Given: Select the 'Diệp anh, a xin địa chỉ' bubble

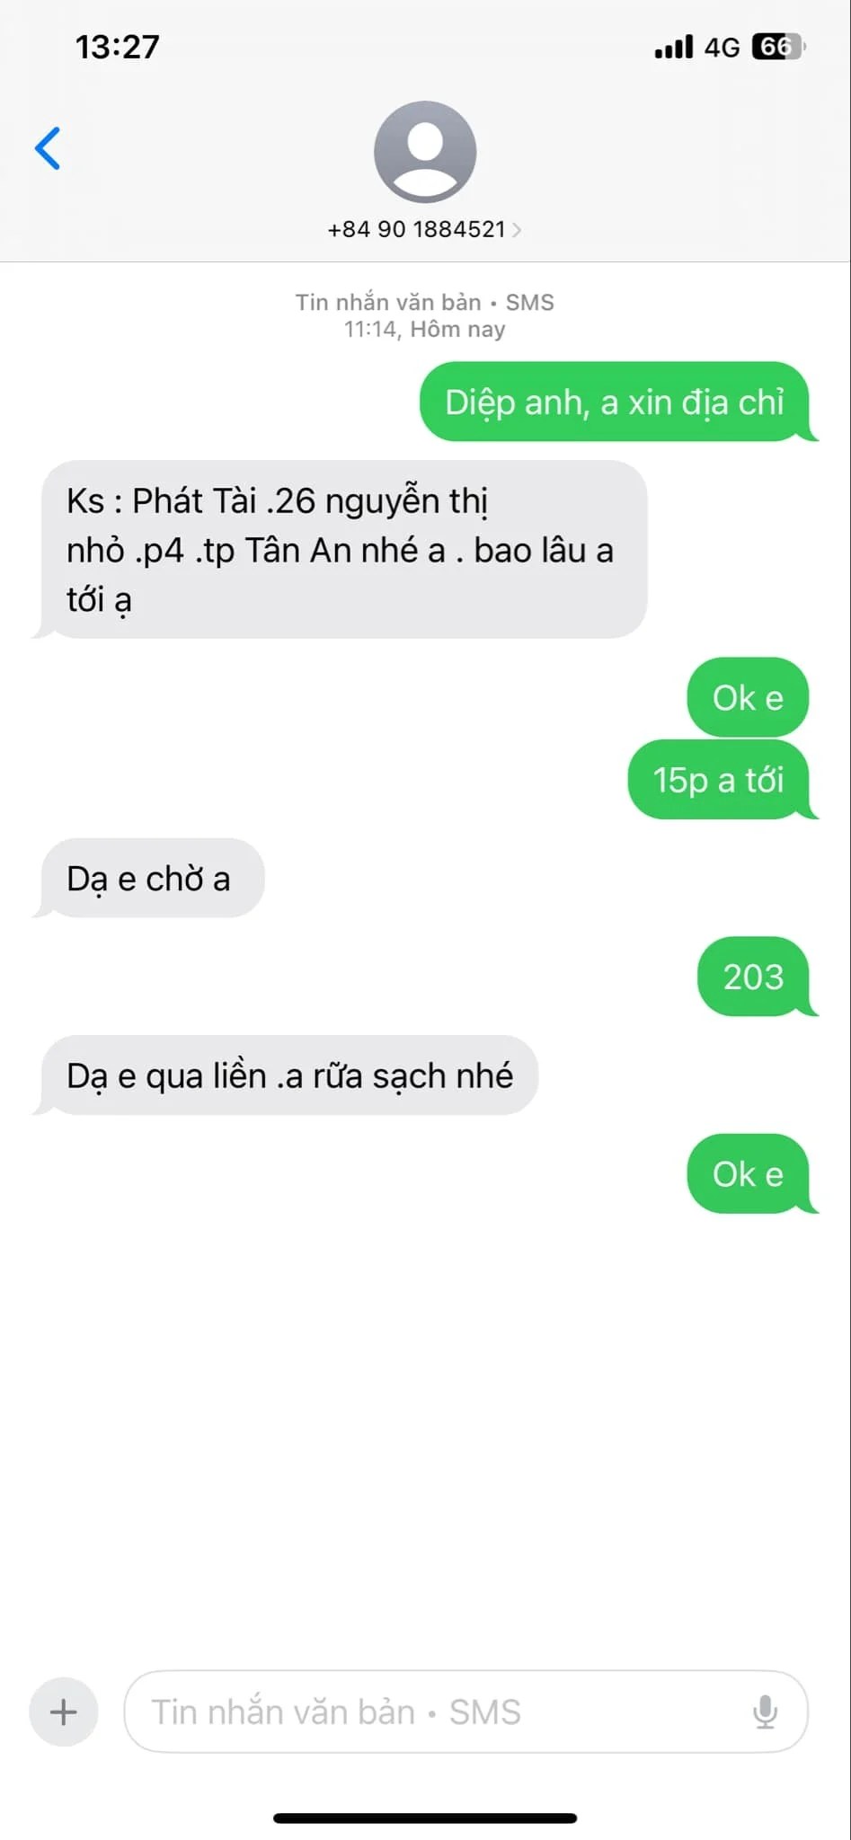Looking at the screenshot, I should 616,402.
